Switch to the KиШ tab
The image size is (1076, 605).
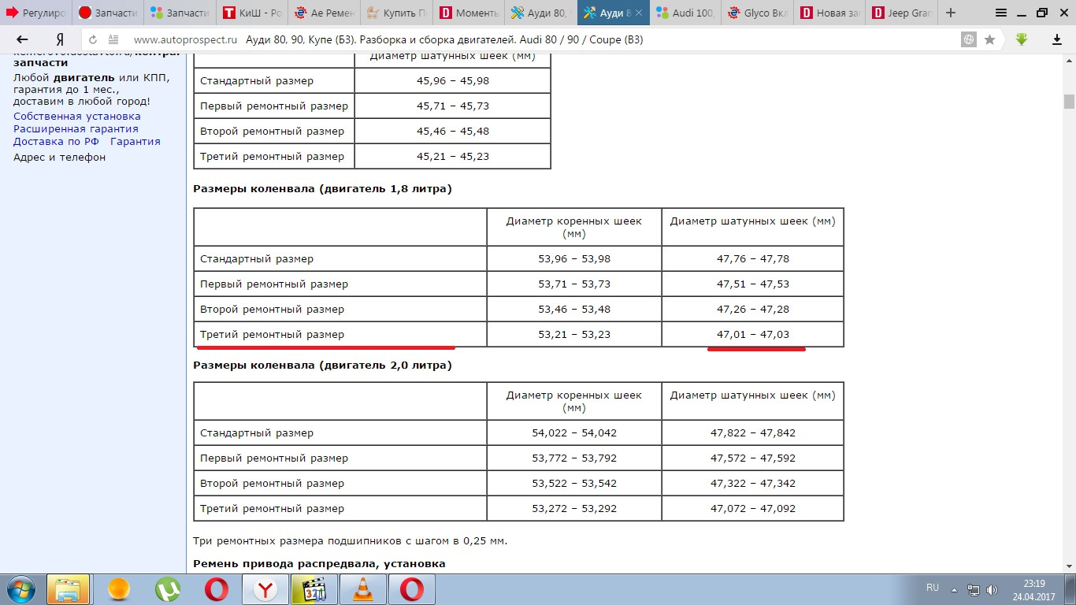pyautogui.click(x=254, y=13)
